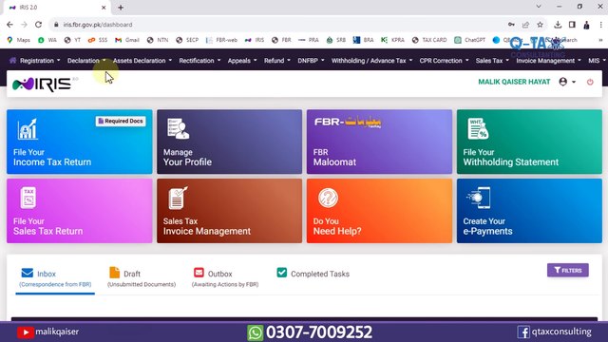The image size is (608, 342).
Task: Open the FBR-web bookmark
Action: coord(221,40)
